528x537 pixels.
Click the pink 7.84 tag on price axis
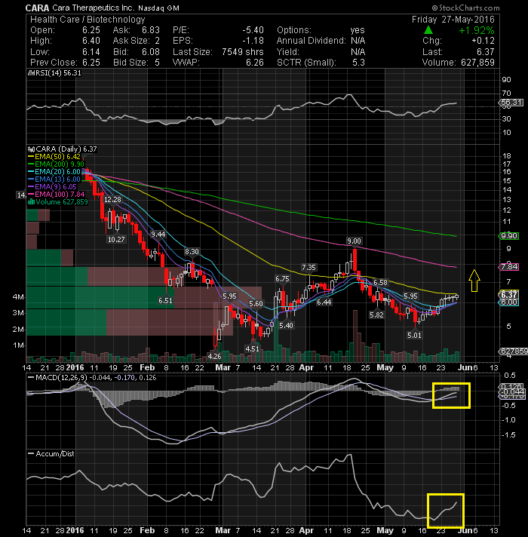coord(509,266)
